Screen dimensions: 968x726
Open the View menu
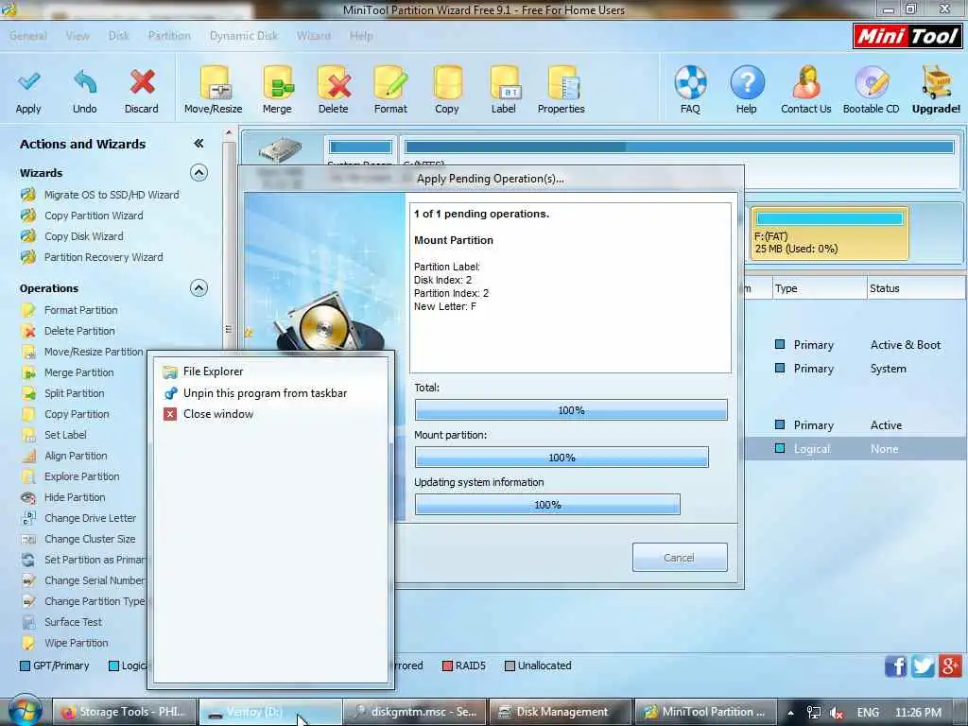[78, 36]
